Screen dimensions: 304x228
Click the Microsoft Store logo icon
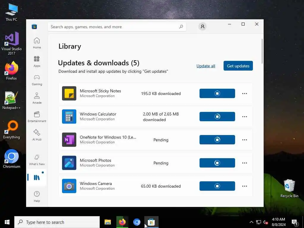tap(34, 27)
